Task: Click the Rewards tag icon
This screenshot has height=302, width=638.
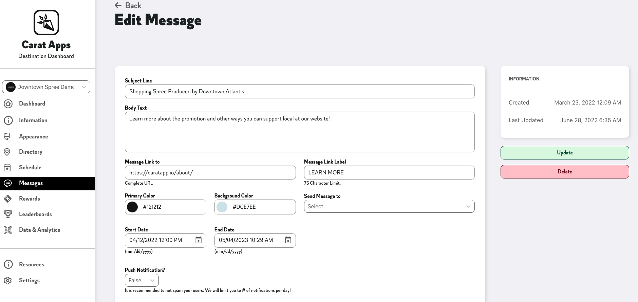Action: tap(8, 199)
